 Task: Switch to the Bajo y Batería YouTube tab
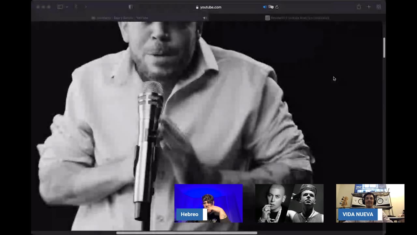coord(120,18)
